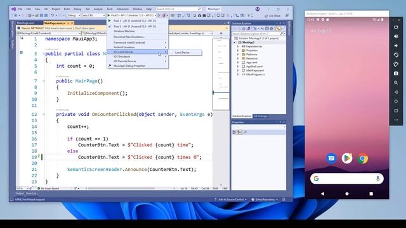The image size is (406, 228).
Task: Open the Chrome app on Android home screen
Action: coord(363,158)
